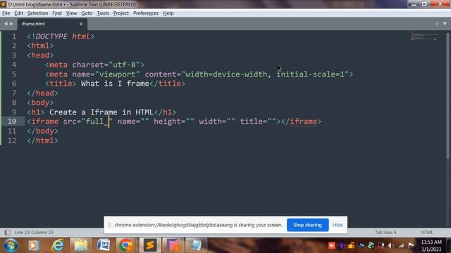Click line number 10 in gutter
The image size is (451, 253).
click(12, 122)
